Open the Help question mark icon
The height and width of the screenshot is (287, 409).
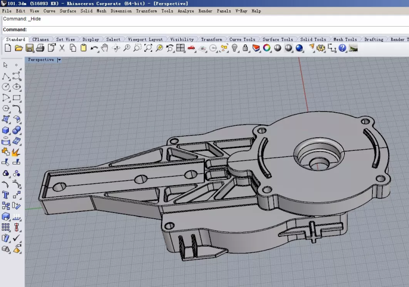(342, 48)
